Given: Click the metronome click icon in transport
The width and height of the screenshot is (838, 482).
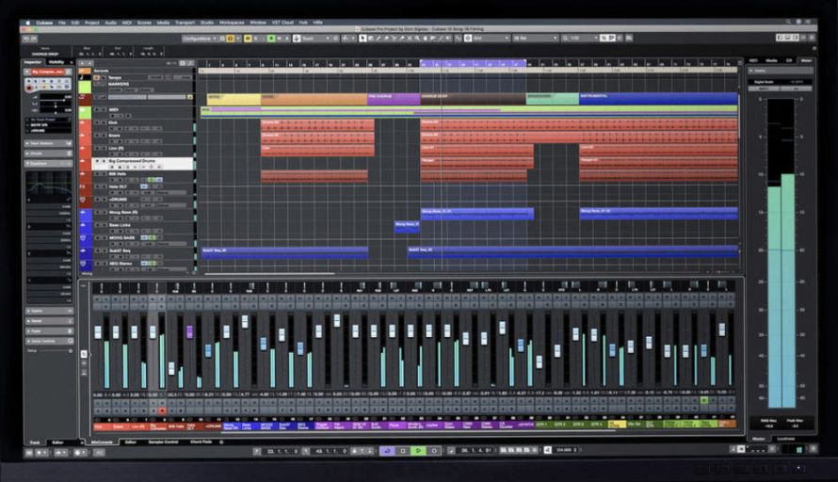Looking at the screenshot, I should click(x=547, y=450).
